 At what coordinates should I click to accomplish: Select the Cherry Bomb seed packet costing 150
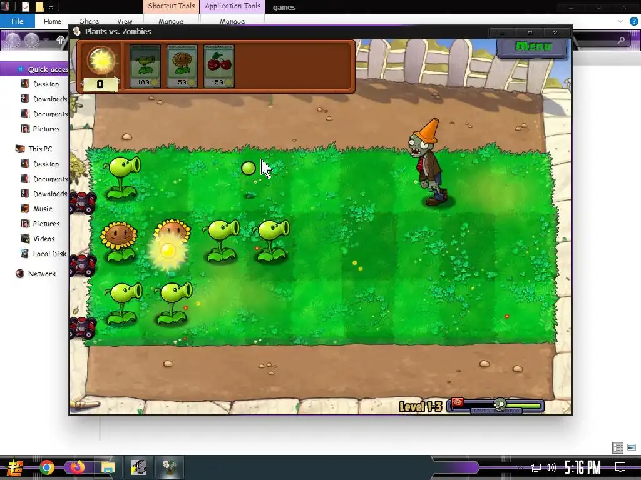point(219,66)
